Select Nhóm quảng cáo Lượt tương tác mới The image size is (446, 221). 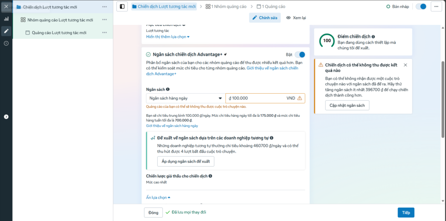coord(63,20)
